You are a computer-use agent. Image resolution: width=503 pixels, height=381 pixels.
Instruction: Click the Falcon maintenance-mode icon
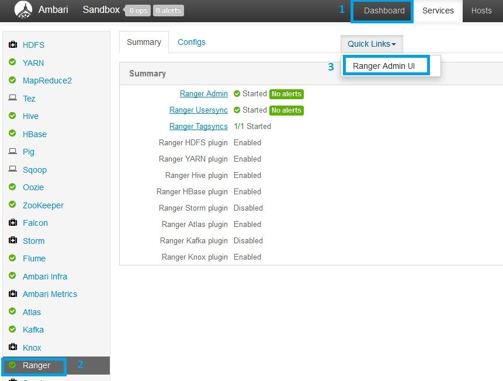(x=12, y=222)
